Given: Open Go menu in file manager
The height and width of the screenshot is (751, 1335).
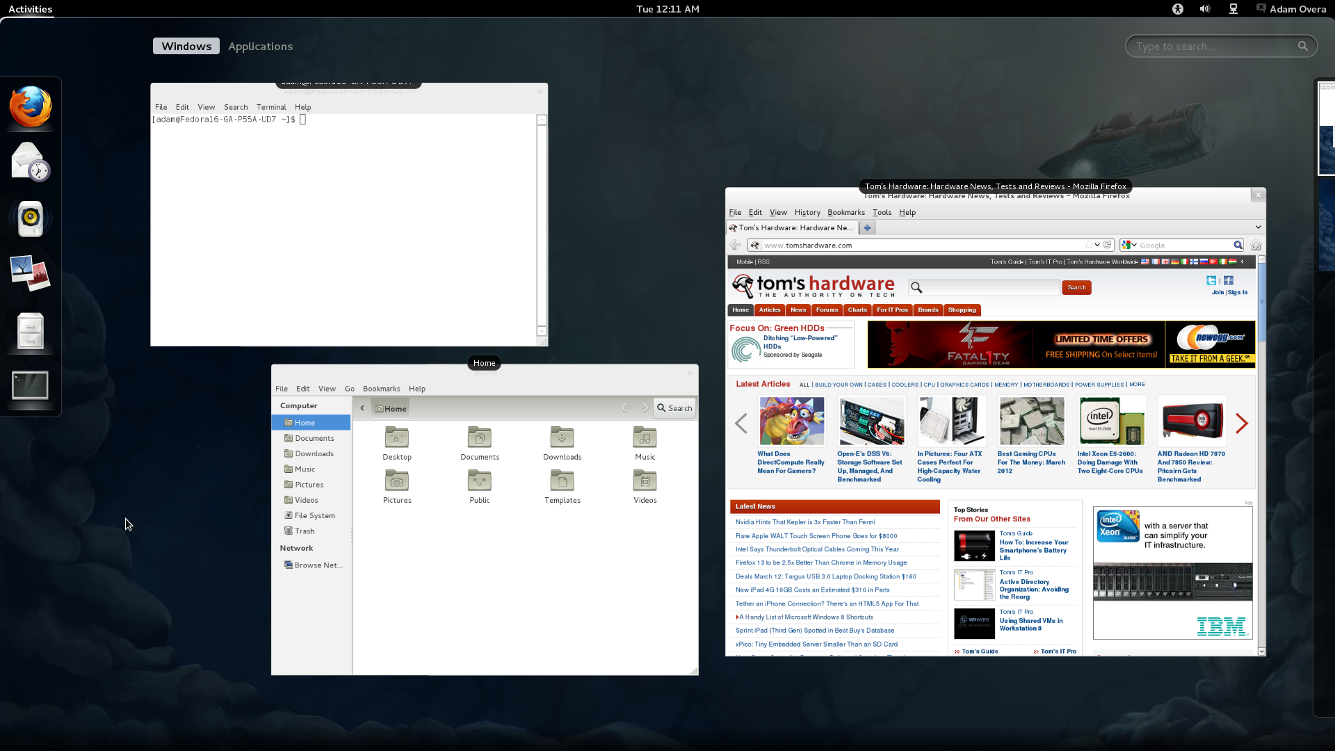Looking at the screenshot, I should (349, 389).
